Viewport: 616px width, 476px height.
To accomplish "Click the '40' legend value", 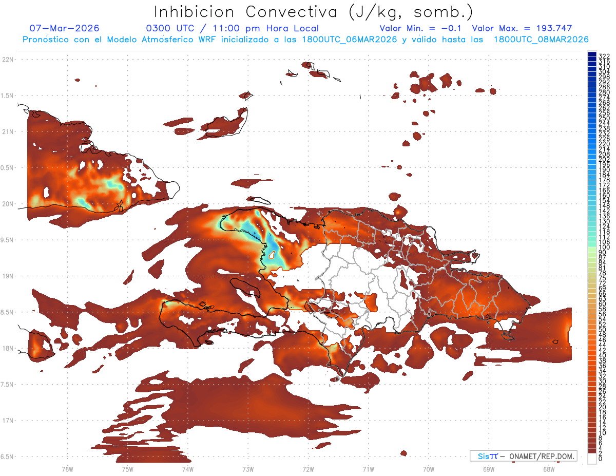I will click(602, 355).
